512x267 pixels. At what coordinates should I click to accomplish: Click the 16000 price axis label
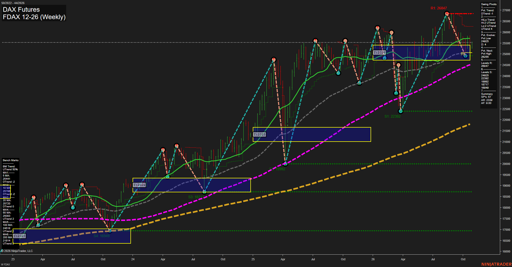pos(506,251)
